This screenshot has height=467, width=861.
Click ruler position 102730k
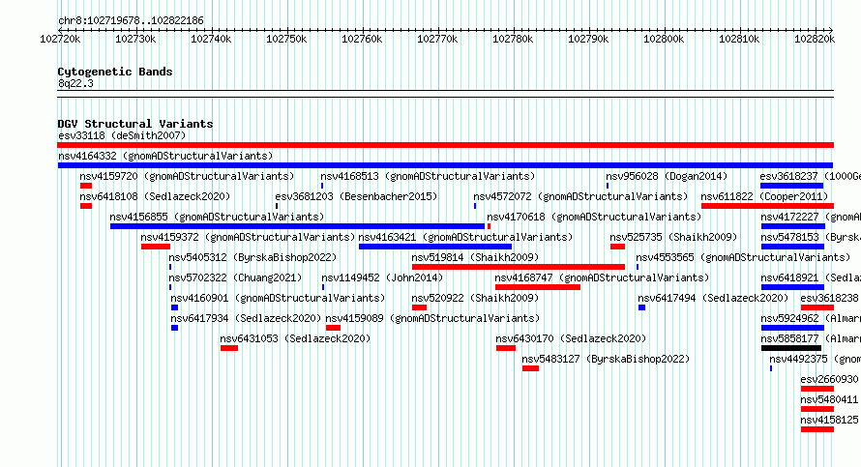pos(135,39)
